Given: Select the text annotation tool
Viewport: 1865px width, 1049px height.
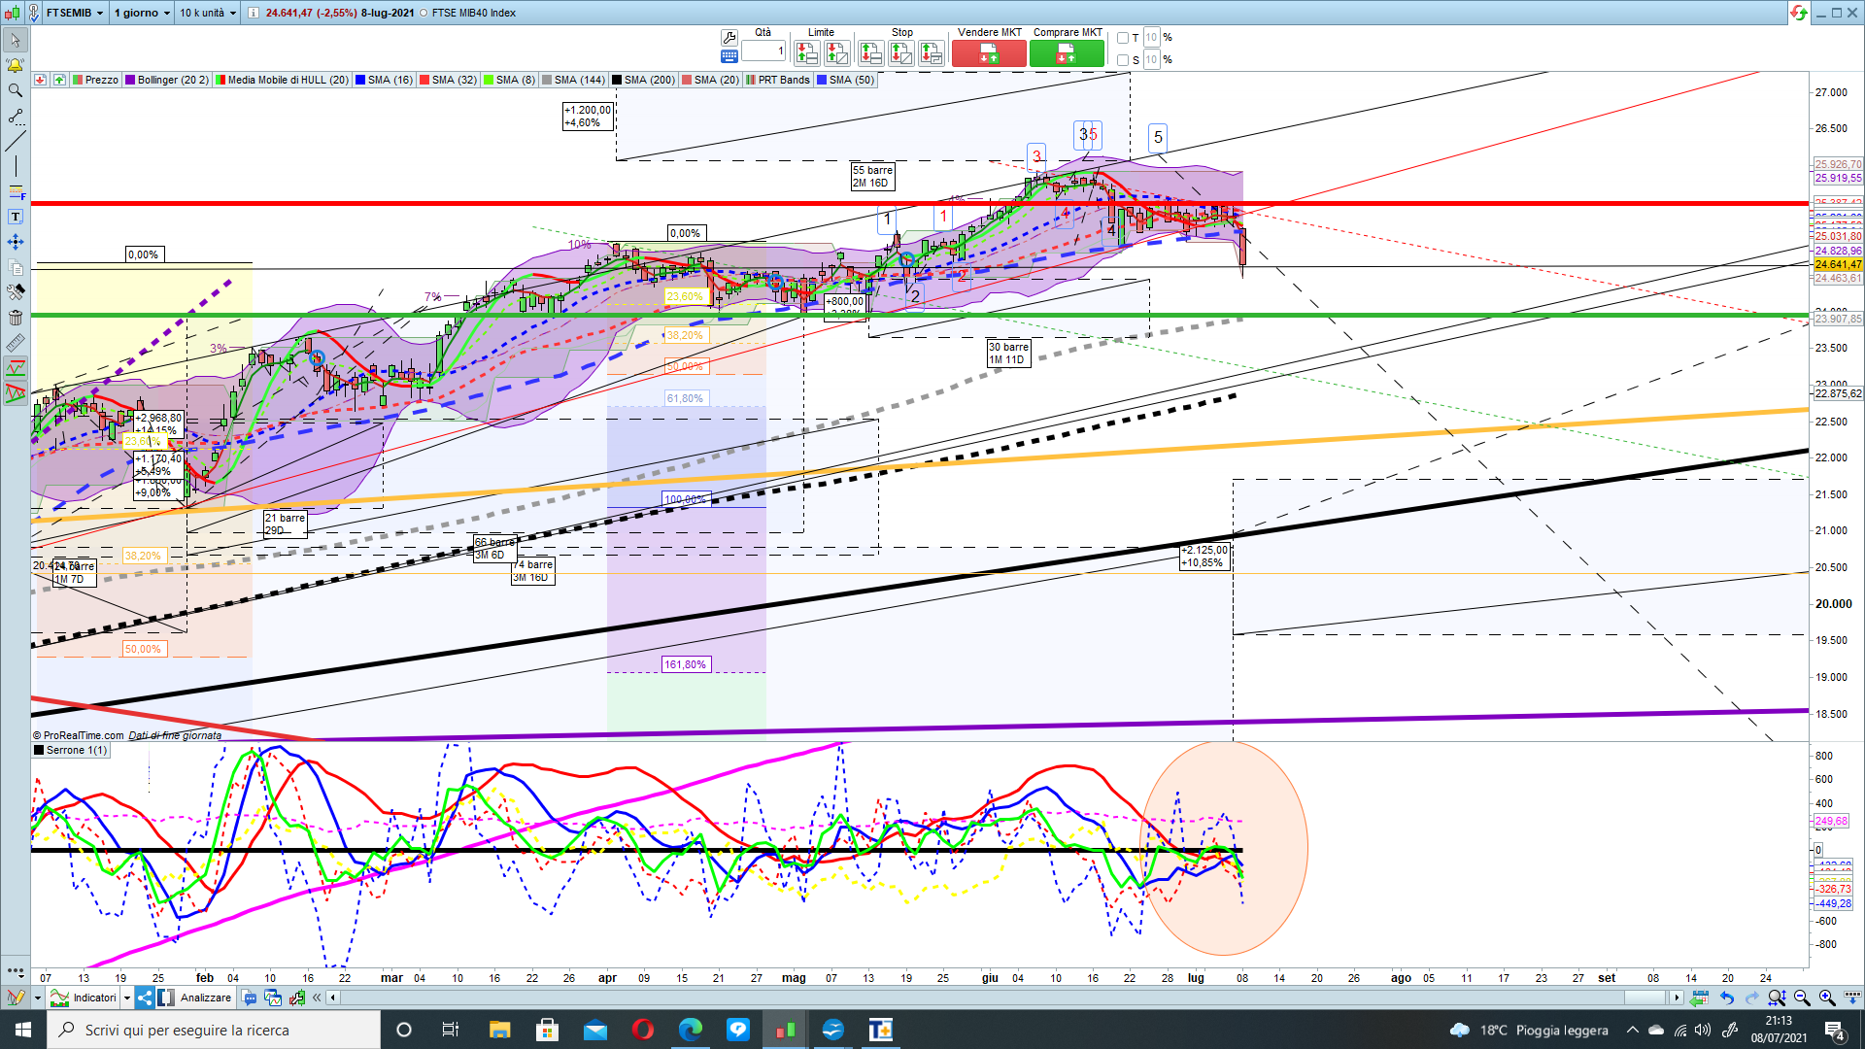Looking at the screenshot, I should [x=16, y=217].
